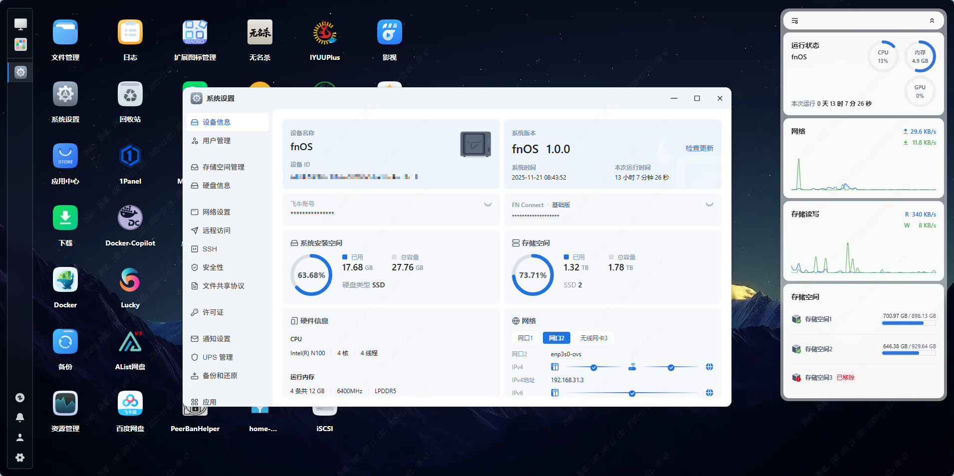
Task: Open the widget panel menu icon
Action: (795, 21)
